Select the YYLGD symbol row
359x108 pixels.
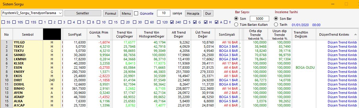point(28,42)
